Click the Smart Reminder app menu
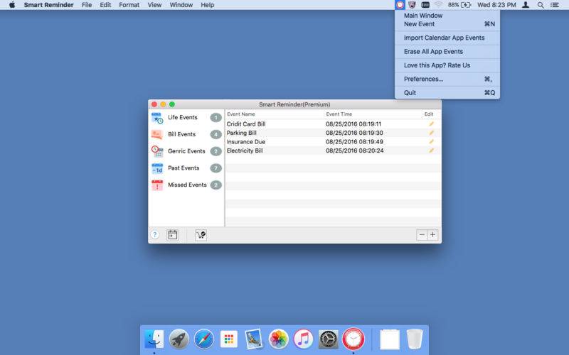The image size is (569, 355). (x=48, y=5)
